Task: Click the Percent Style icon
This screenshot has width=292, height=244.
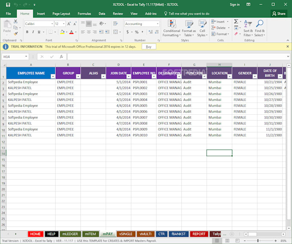Action: (x=137, y=32)
